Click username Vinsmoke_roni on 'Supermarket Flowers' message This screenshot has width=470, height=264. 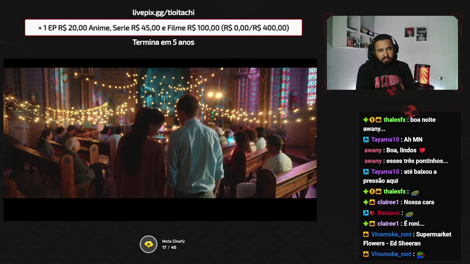391,234
